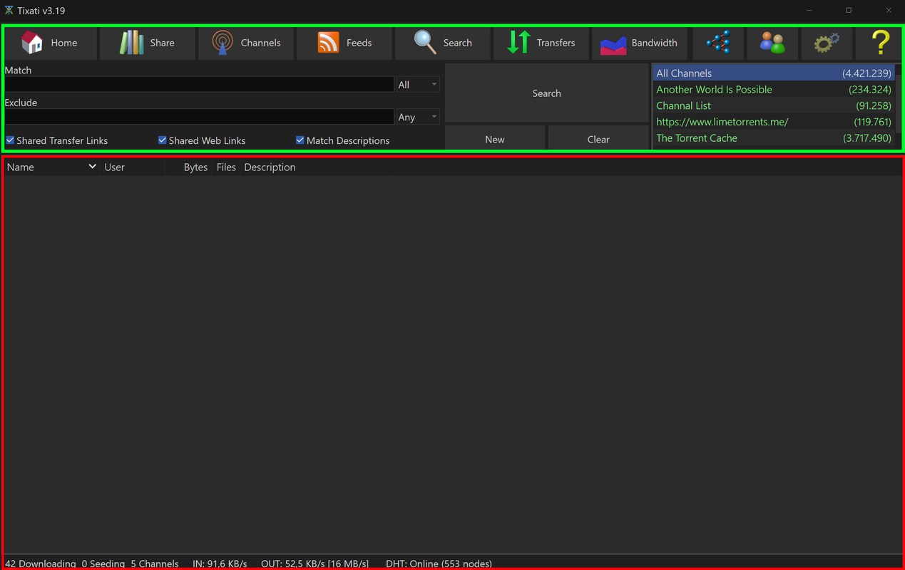Toggle Shared Transfer Links checkbox
Viewport: 905px width, 570px height.
[x=10, y=140]
